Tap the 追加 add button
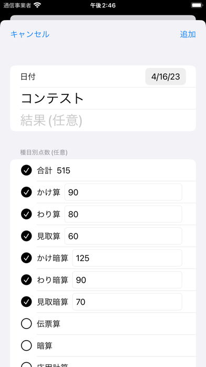Image resolution: width=206 pixels, height=367 pixels. pos(188,34)
